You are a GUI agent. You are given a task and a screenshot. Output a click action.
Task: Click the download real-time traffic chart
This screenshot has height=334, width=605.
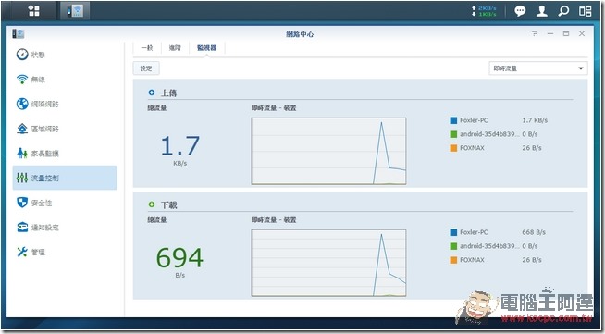[x=328, y=263]
